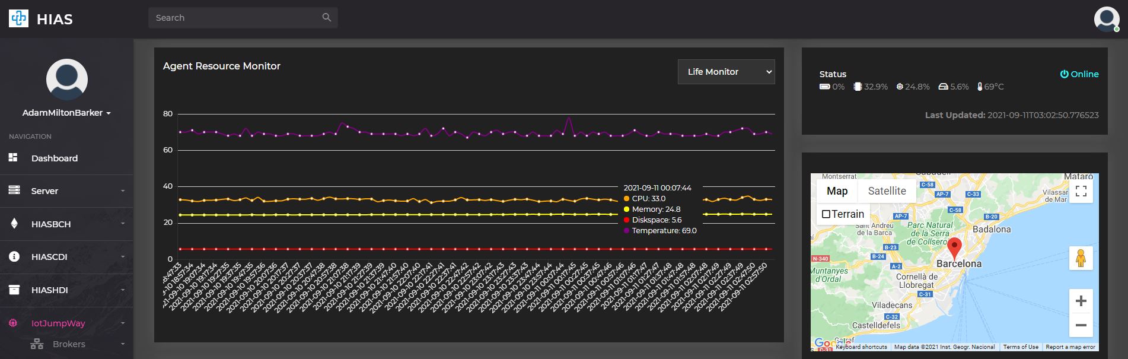Image resolution: width=1128 pixels, height=359 pixels.
Task: Open the Life Monitor dropdown
Action: [726, 72]
